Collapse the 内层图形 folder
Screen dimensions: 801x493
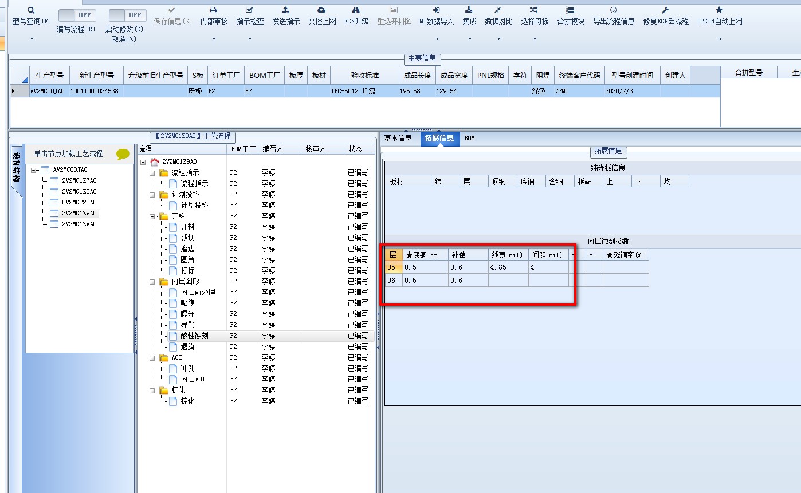coord(152,281)
